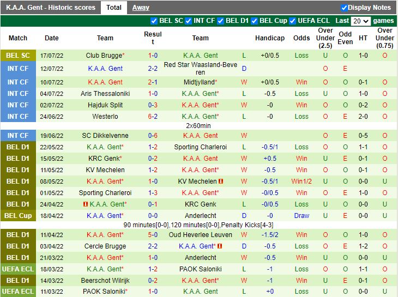Uncheck the INT CF league filter
Image resolution: width=398 pixels, height=297 pixels.
(x=188, y=21)
